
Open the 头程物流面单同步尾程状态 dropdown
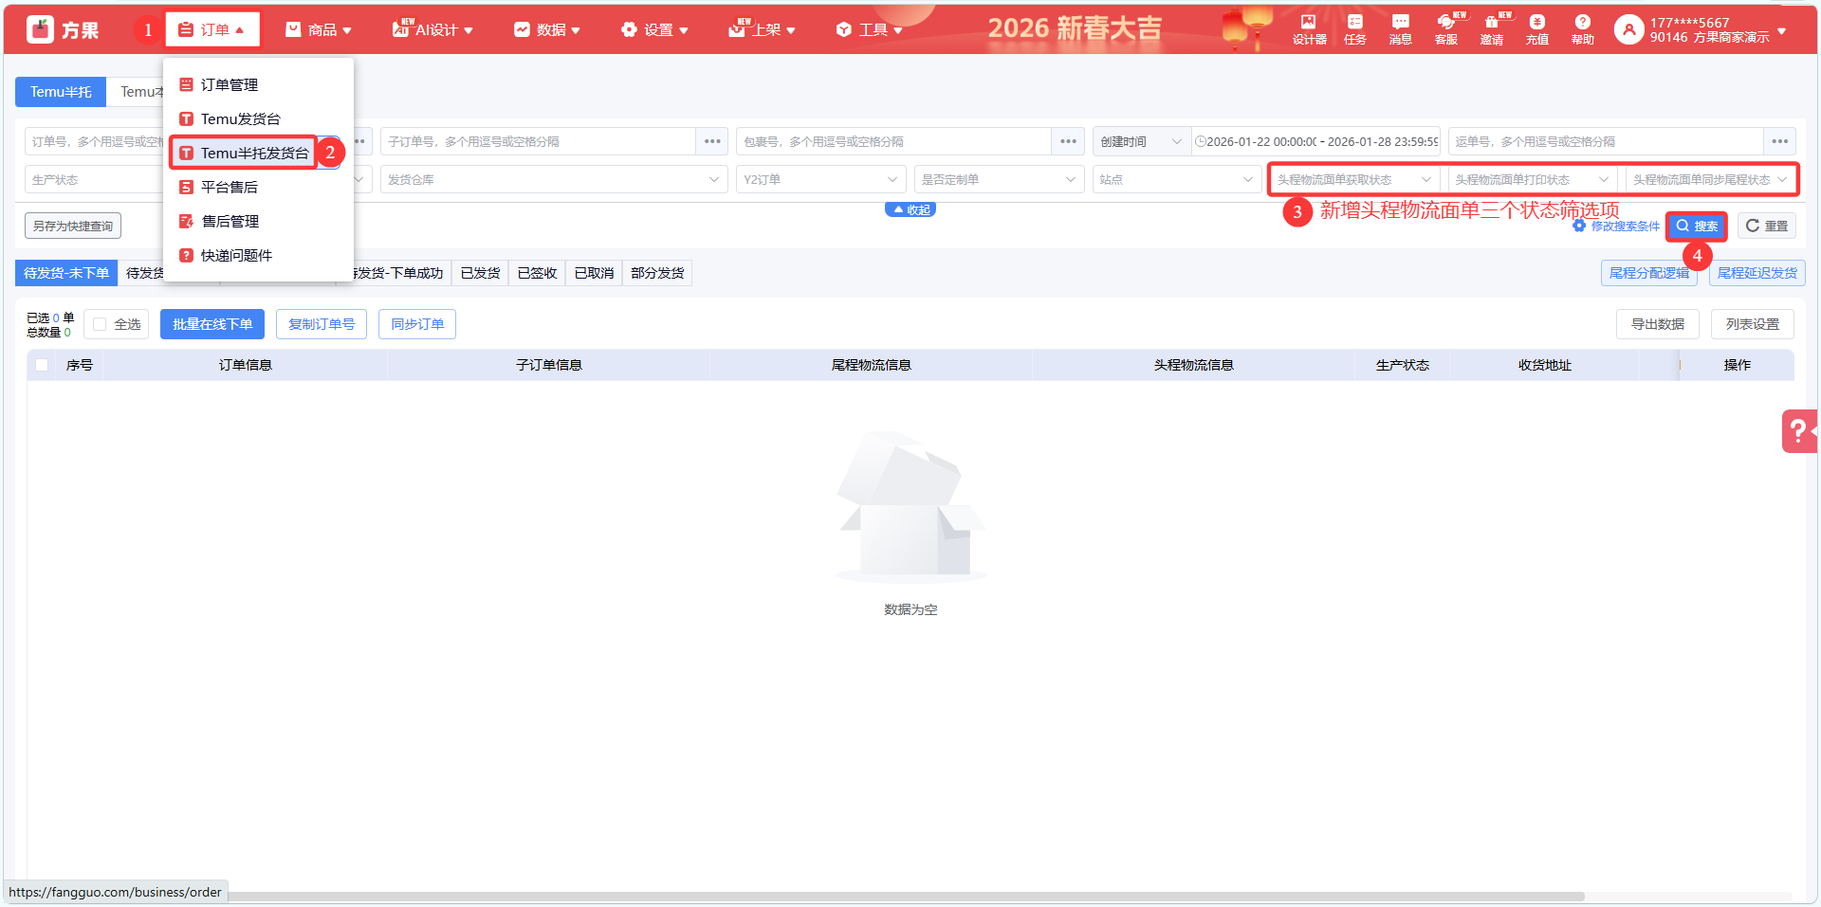1711,179
